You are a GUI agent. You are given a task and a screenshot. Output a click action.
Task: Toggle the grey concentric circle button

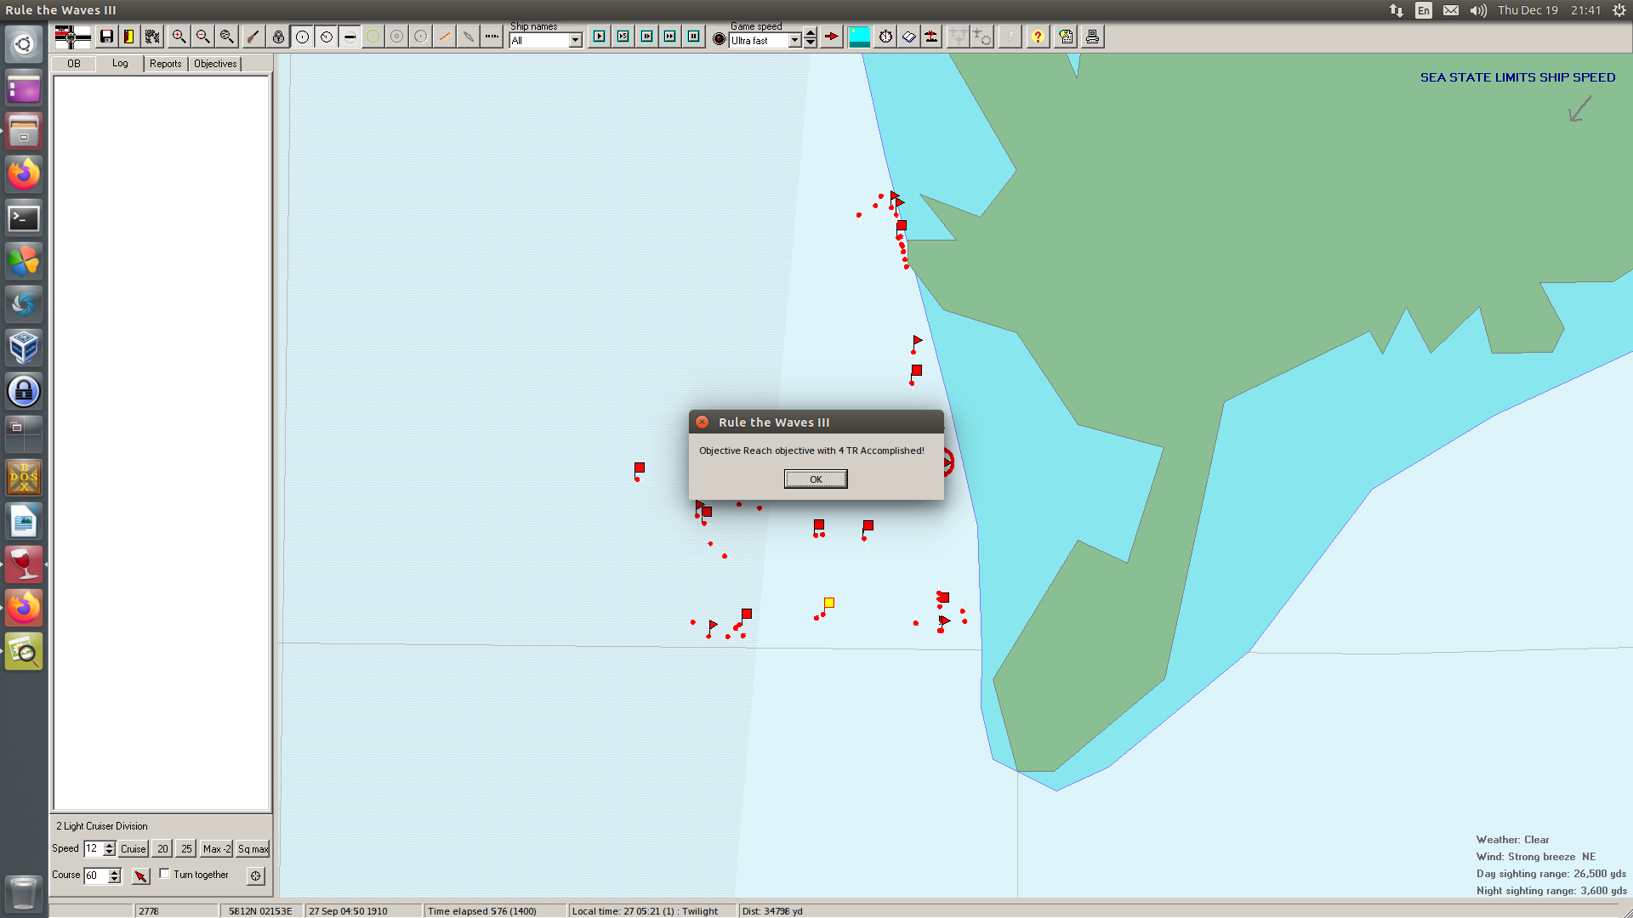(396, 37)
